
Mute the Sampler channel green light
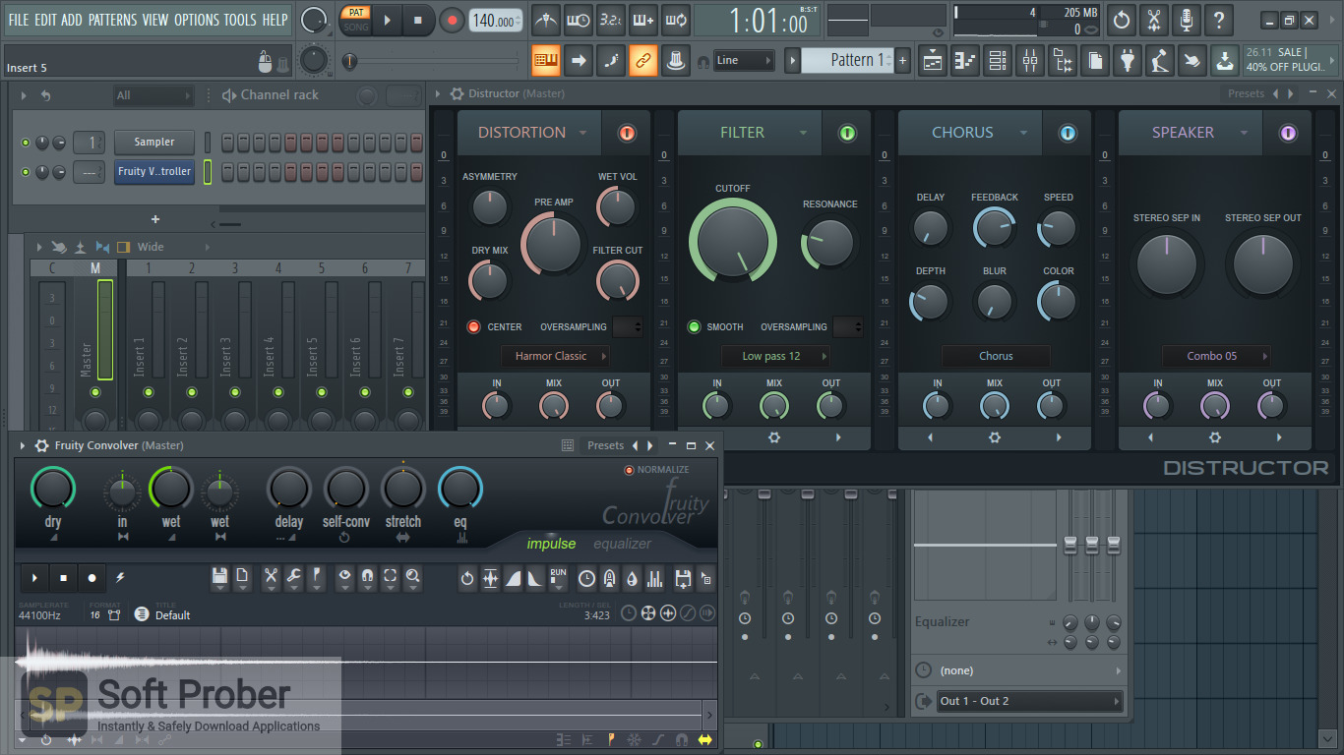26,143
